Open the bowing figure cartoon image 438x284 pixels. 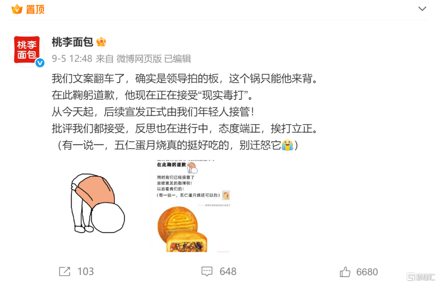[97, 203]
